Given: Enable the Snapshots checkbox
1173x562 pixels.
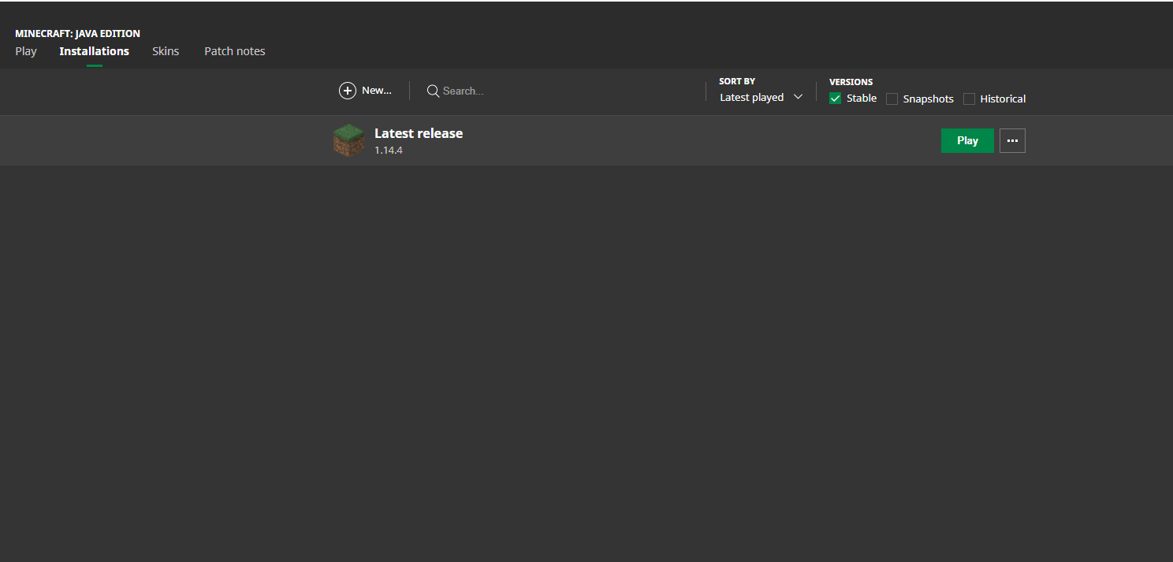Looking at the screenshot, I should 892,99.
